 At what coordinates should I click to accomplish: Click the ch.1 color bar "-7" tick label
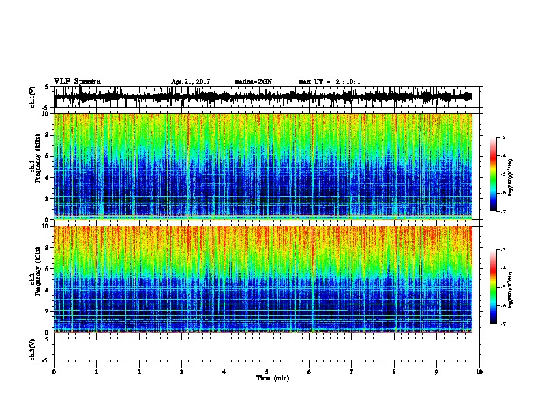(x=503, y=211)
